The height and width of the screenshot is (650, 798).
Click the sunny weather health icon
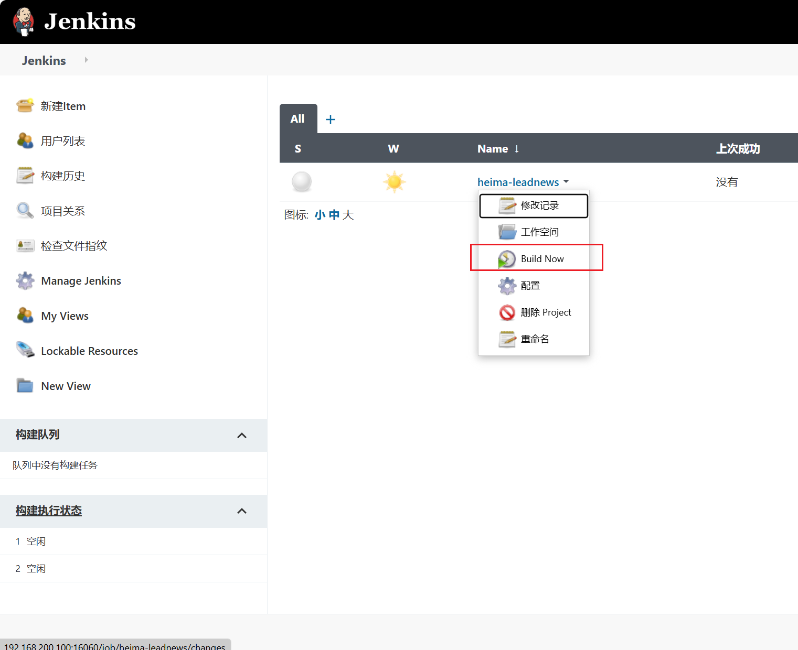(x=394, y=182)
